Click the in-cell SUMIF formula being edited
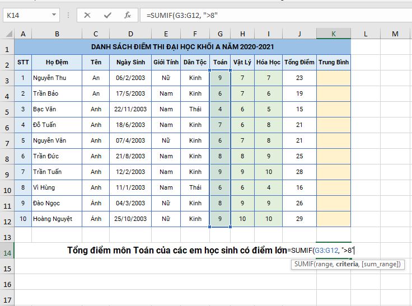 pos(321,250)
